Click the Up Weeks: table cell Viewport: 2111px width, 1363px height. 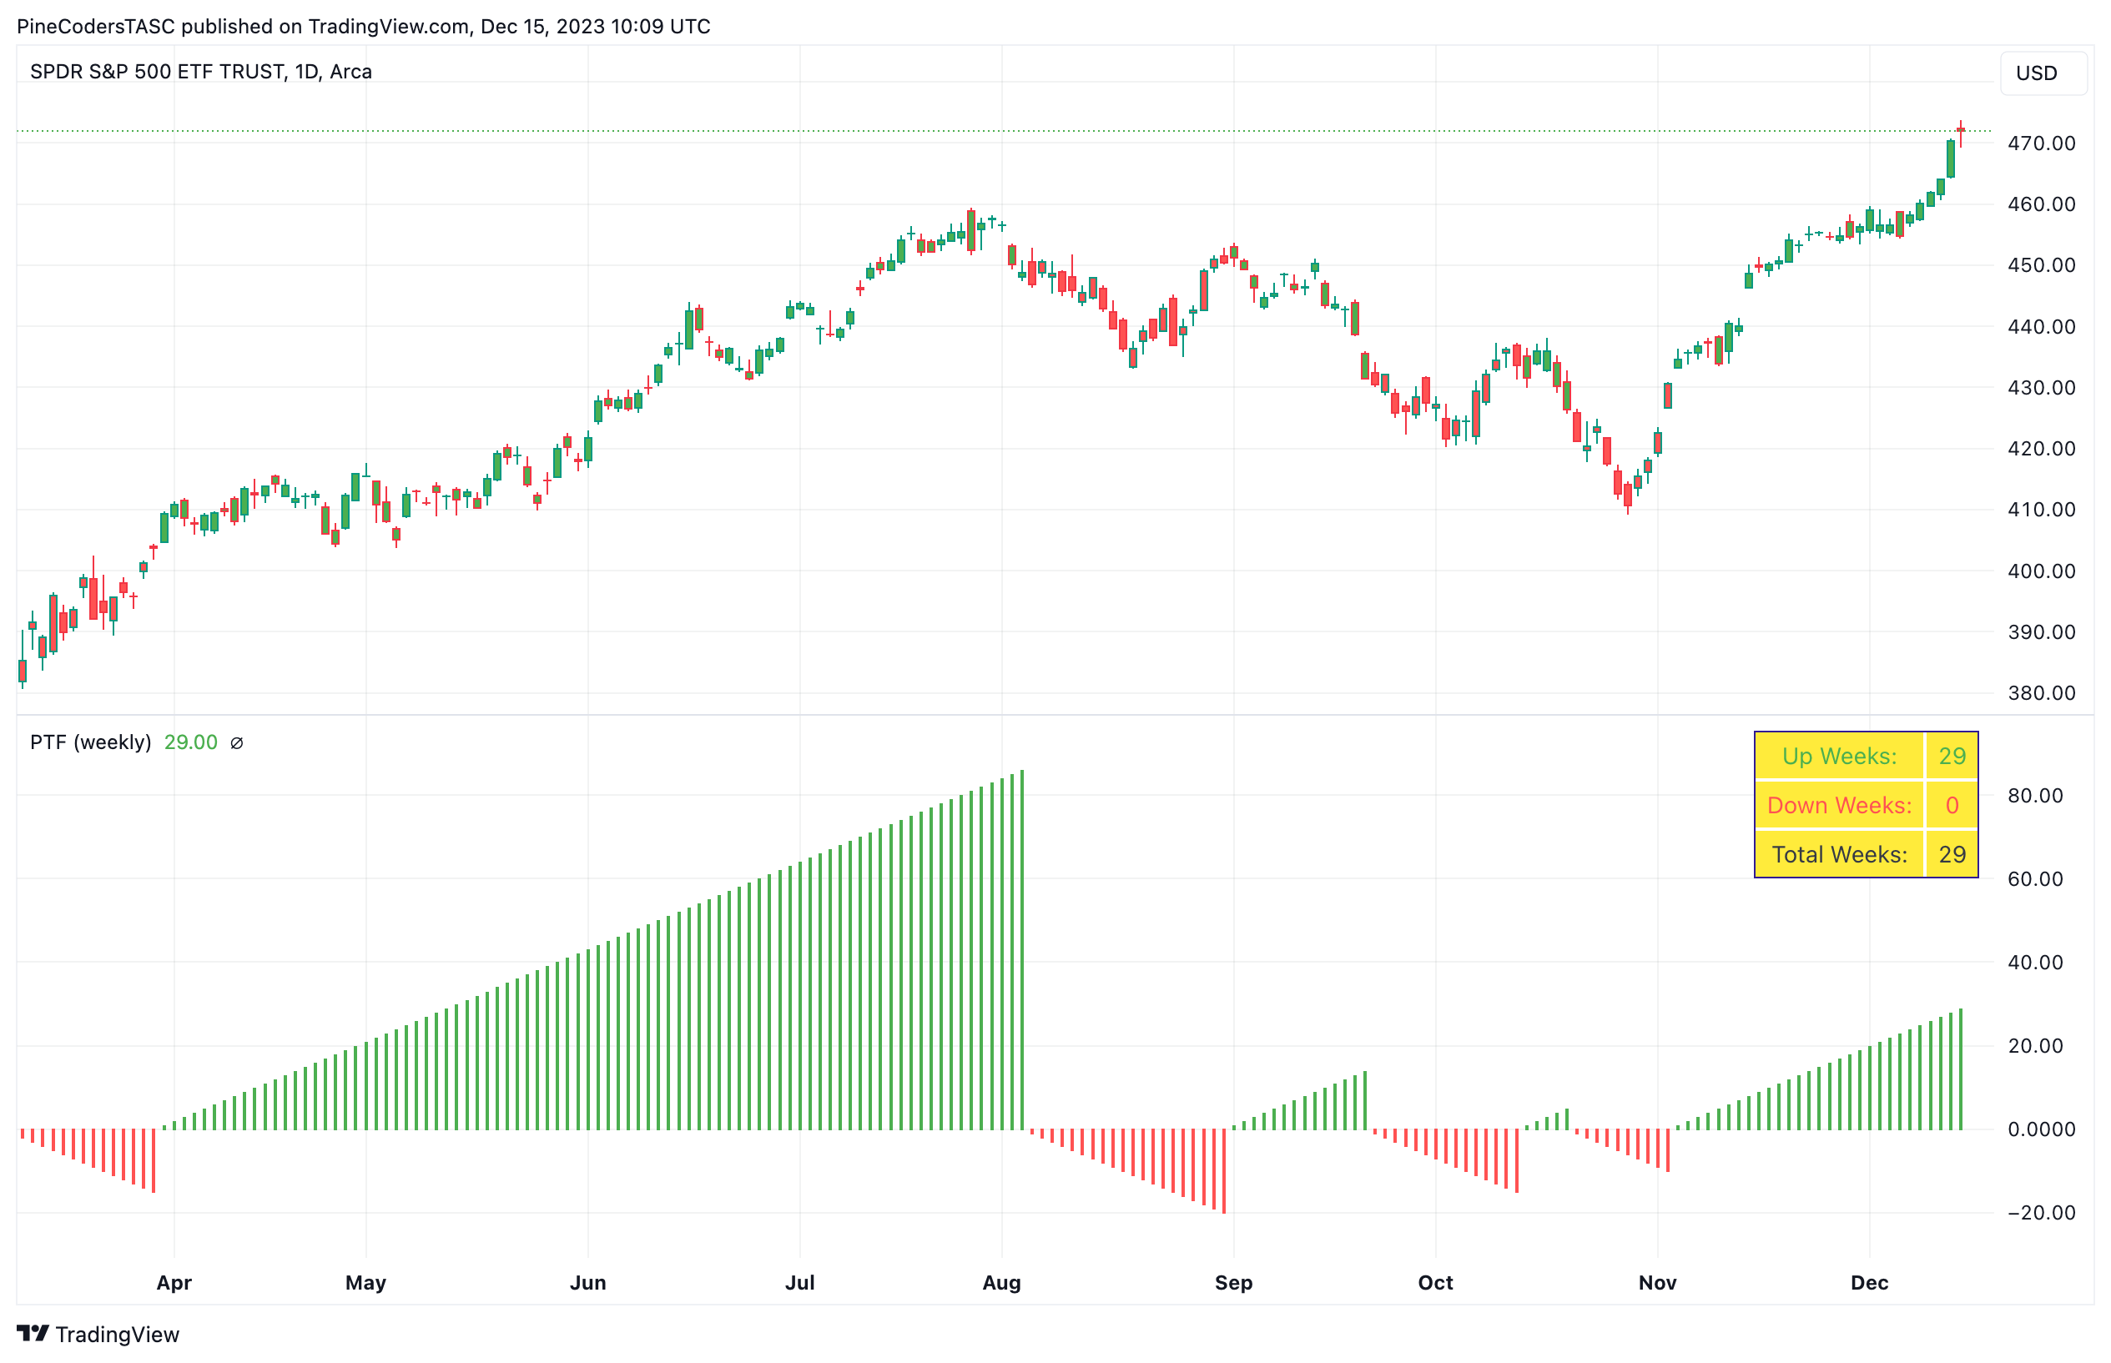pyautogui.click(x=1839, y=756)
